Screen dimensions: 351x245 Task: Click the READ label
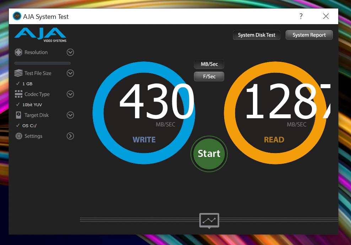pyautogui.click(x=274, y=140)
